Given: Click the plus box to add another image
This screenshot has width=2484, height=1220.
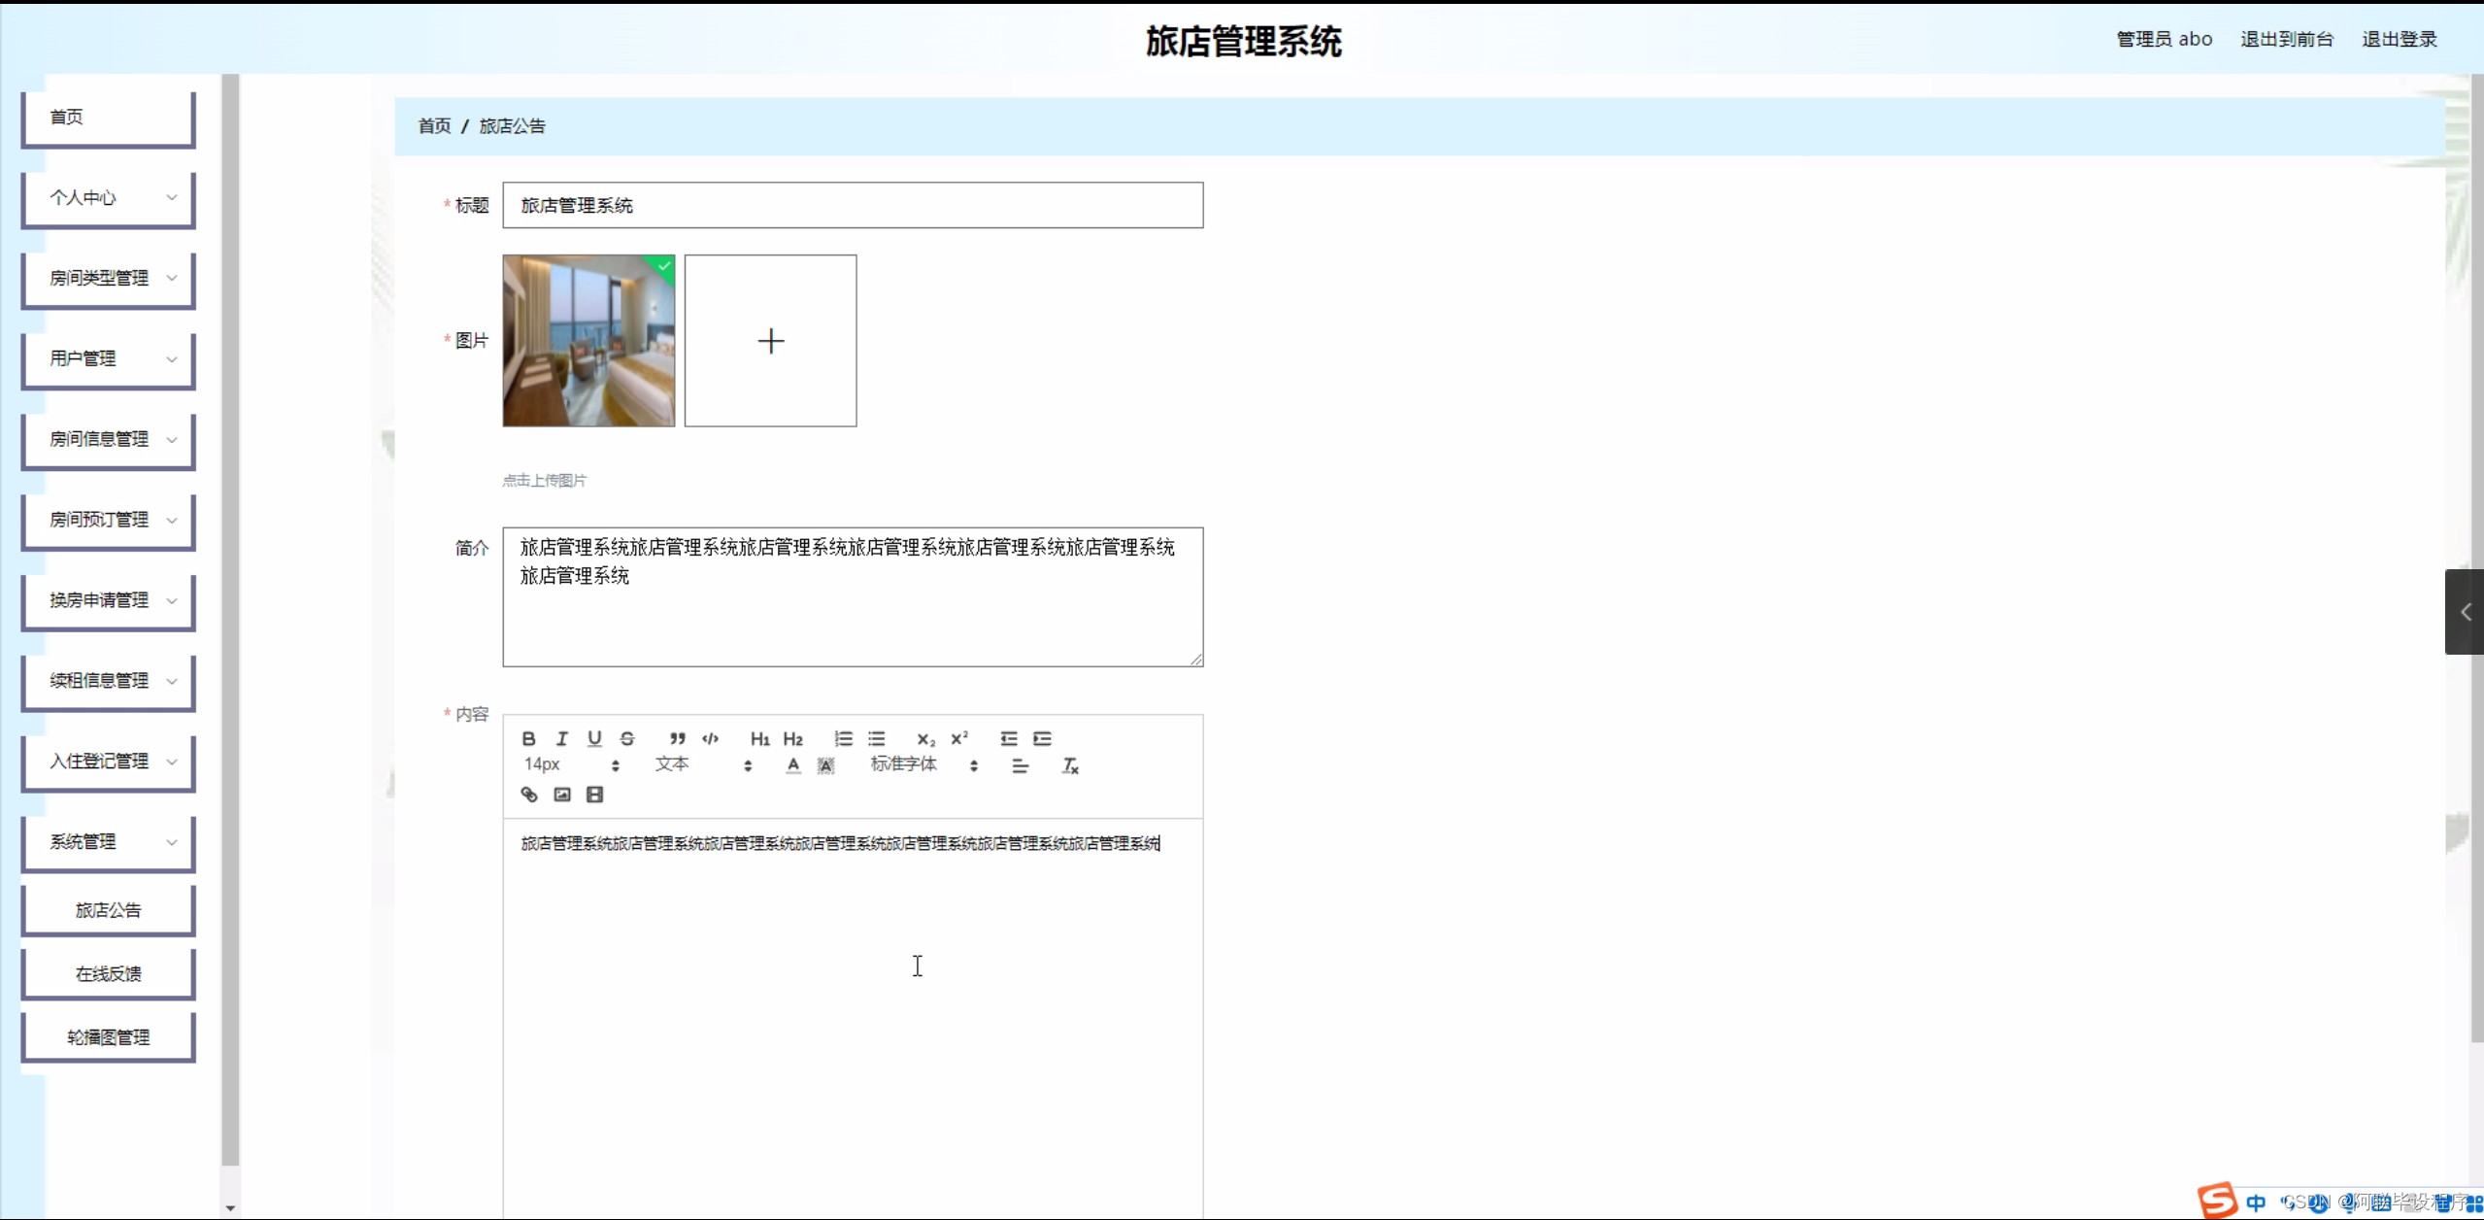Looking at the screenshot, I should (770, 340).
